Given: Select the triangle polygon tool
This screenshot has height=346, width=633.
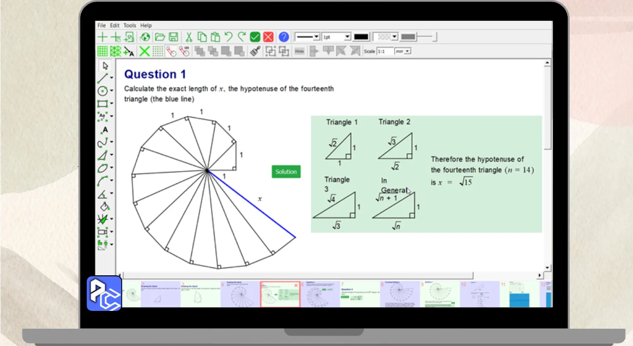Looking at the screenshot, I should pos(102,156).
